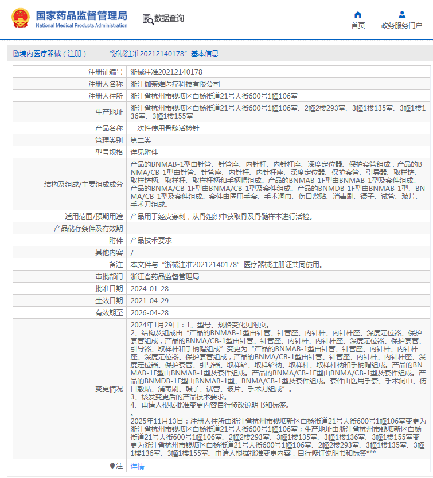Image resolution: width=433 pixels, height=478 pixels.
Task: Click the 数据查询 magnifier document icon
Action: 147,19
